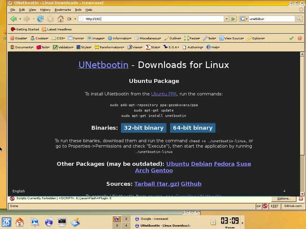This screenshot has width=306, height=229.
Task: Open the CSS toolbar menu
Action: point(58,38)
